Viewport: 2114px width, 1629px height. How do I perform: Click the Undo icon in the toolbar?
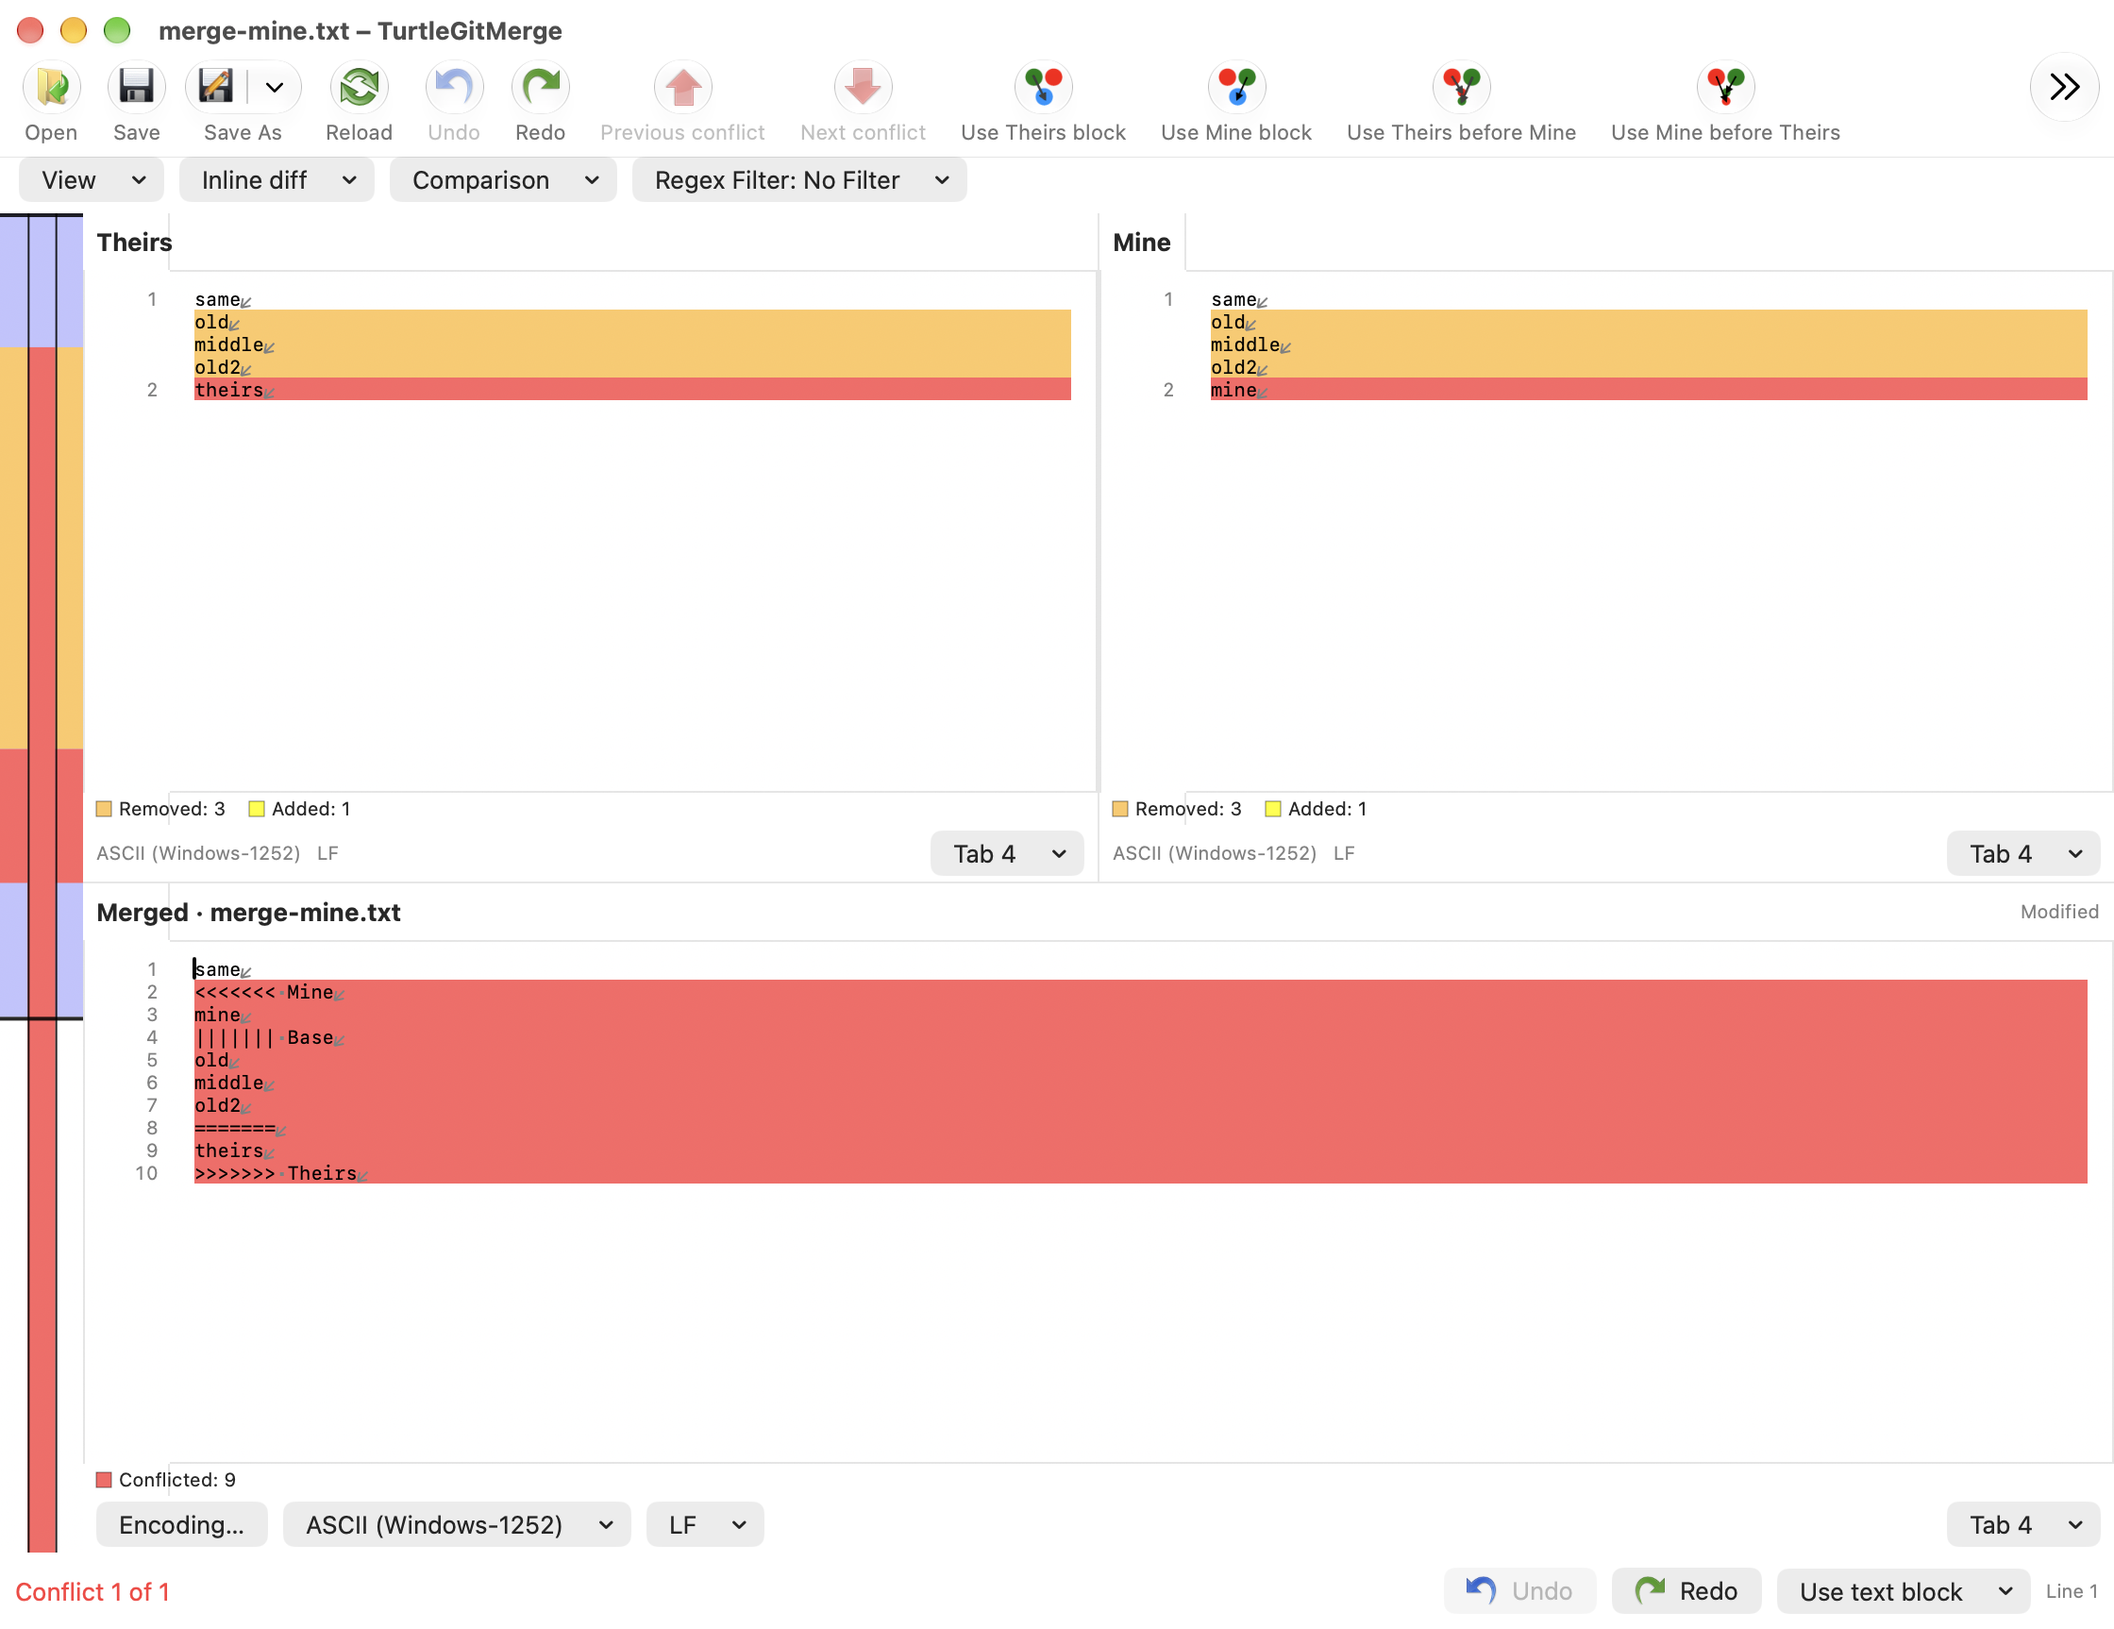coord(454,87)
